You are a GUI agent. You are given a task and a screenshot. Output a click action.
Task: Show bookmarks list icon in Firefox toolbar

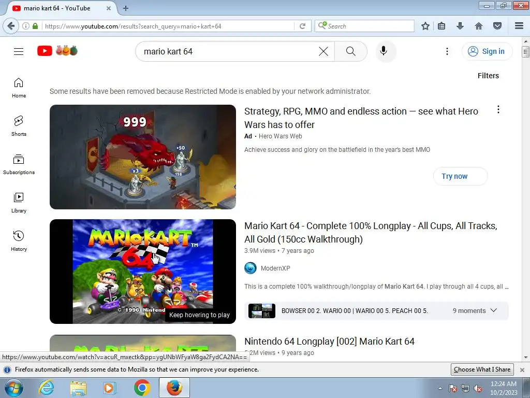(x=441, y=26)
